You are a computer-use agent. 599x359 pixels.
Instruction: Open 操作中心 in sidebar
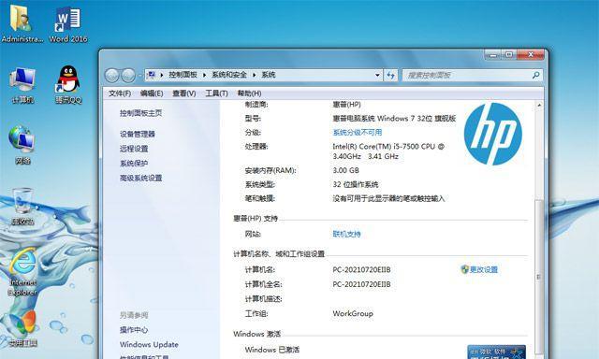click(134, 330)
